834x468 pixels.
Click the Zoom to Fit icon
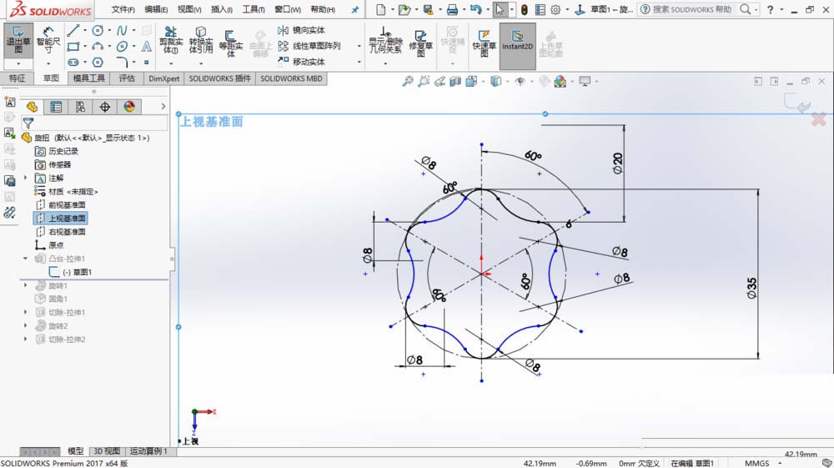point(408,82)
